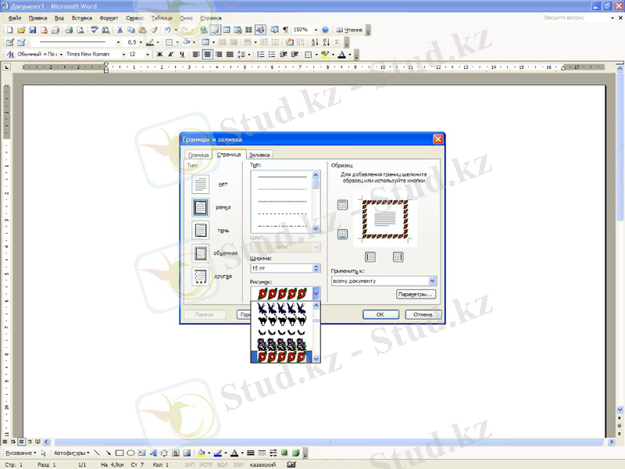Viewport: 625px width, 469px height.
Task: Switch to the Заливка tab
Action: [x=261, y=154]
